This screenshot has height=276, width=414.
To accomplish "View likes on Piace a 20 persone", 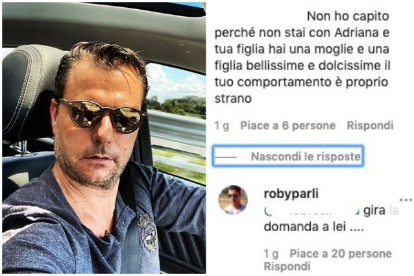I will (x=341, y=253).
